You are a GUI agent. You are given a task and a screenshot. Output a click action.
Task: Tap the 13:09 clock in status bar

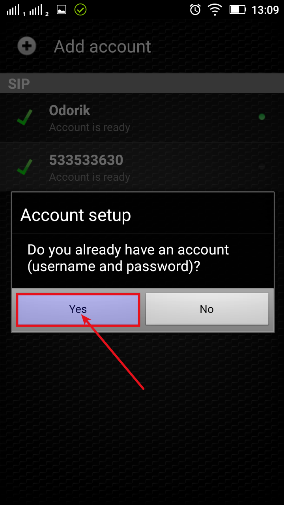pyautogui.click(x=265, y=10)
